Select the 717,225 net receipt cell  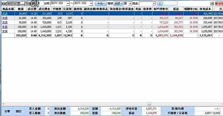pos(161,22)
